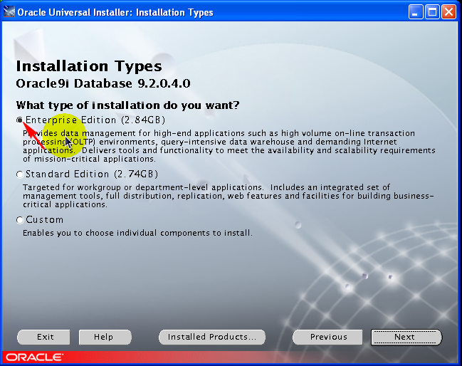This screenshot has width=462, height=366.
Task: Minimize the Oracle Universal Installer window
Action: (x=416, y=12)
